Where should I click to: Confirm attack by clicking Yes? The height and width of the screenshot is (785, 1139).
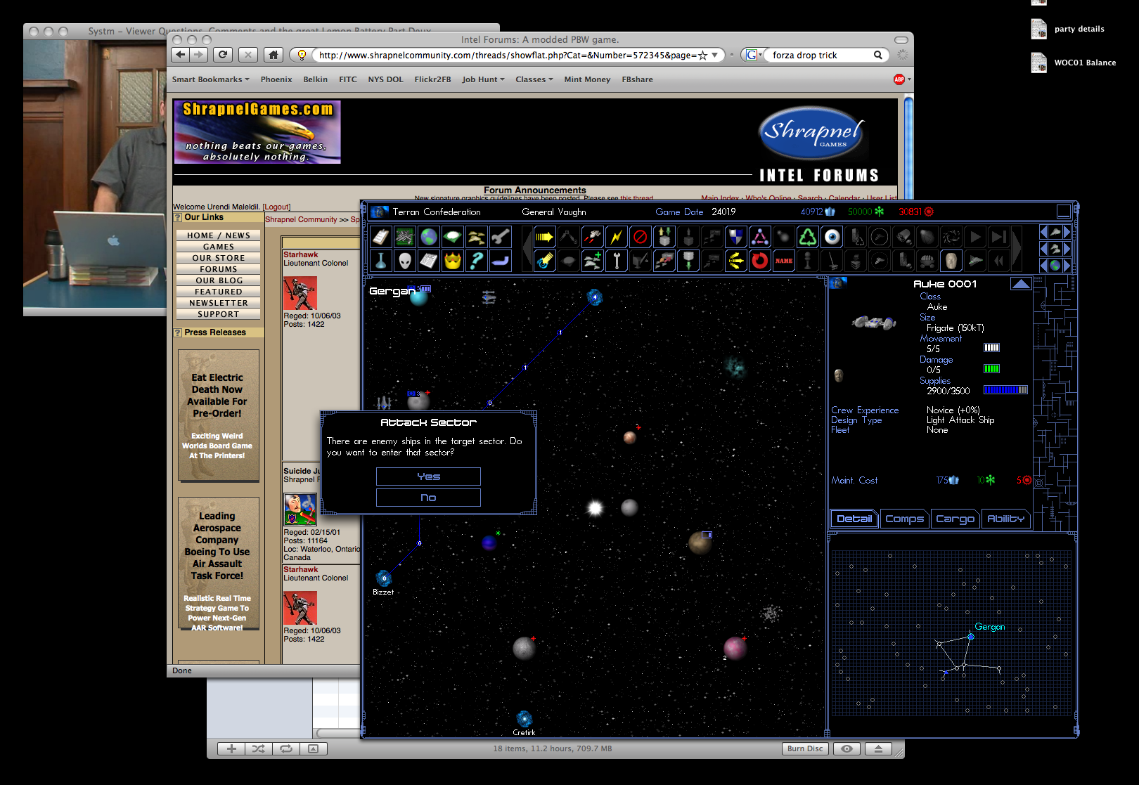point(428,476)
